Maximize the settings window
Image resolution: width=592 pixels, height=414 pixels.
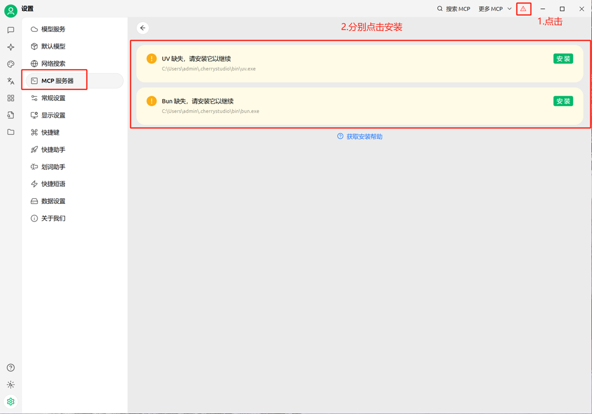coord(562,8)
